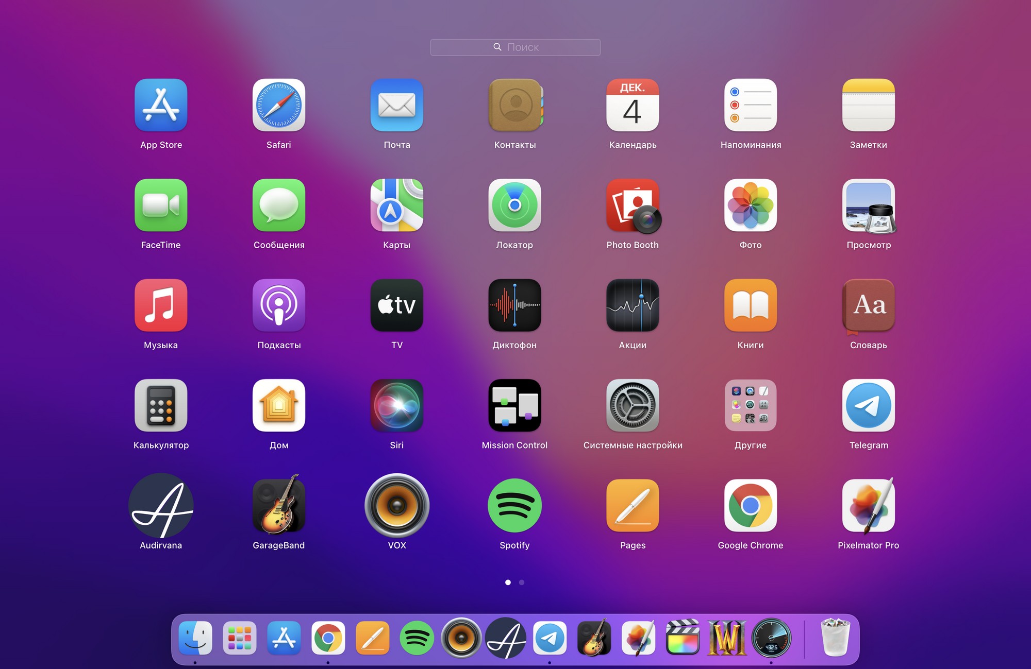The image size is (1031, 669).
Task: Select the first Launchpad page dot
Action: point(508,582)
